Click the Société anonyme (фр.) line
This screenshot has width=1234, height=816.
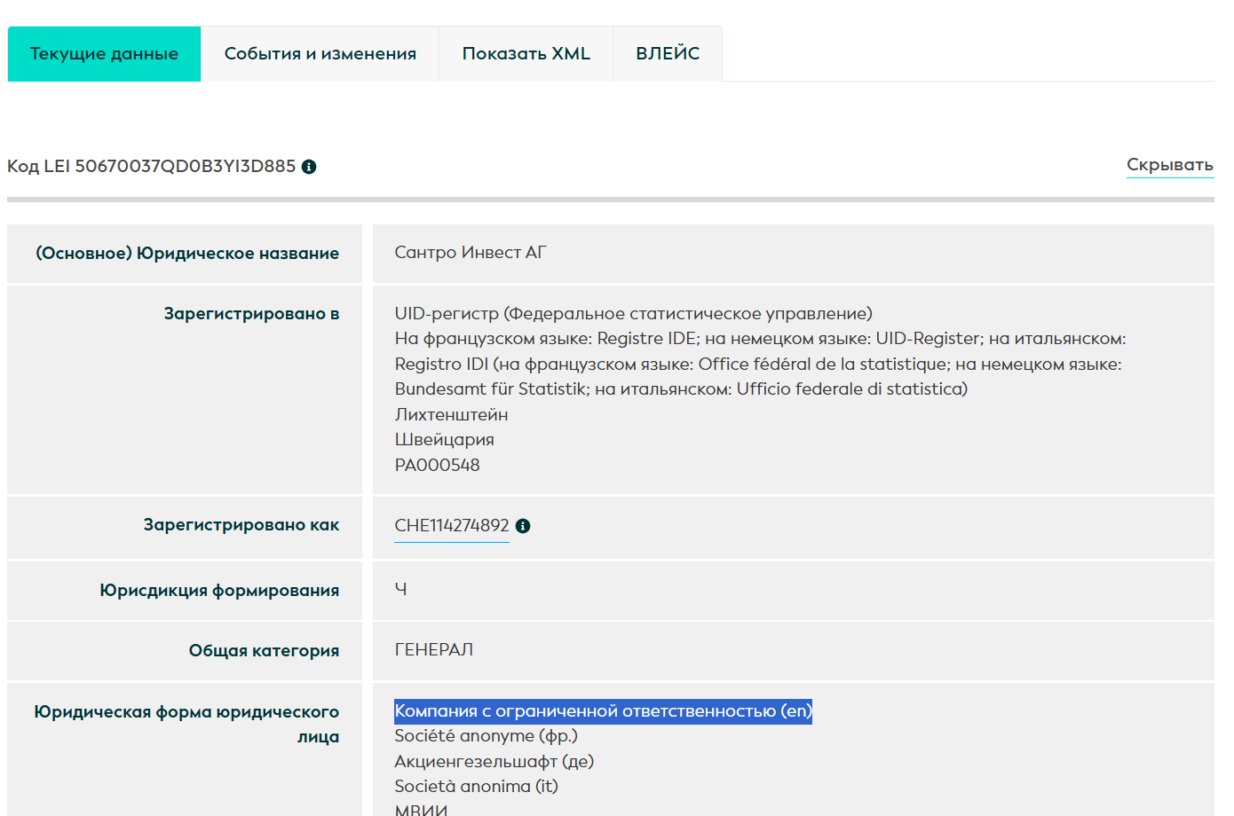click(x=486, y=736)
